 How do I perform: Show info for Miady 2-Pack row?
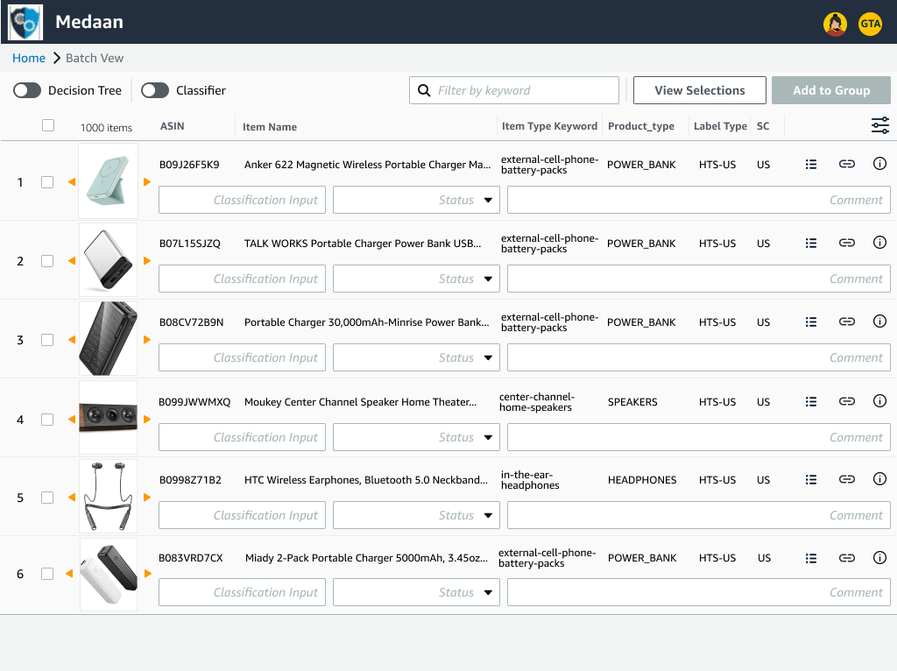[x=879, y=558]
